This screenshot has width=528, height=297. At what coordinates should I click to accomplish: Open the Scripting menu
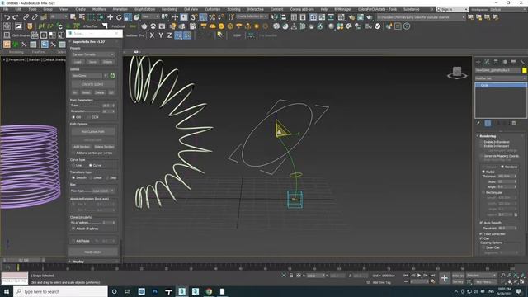point(233,9)
